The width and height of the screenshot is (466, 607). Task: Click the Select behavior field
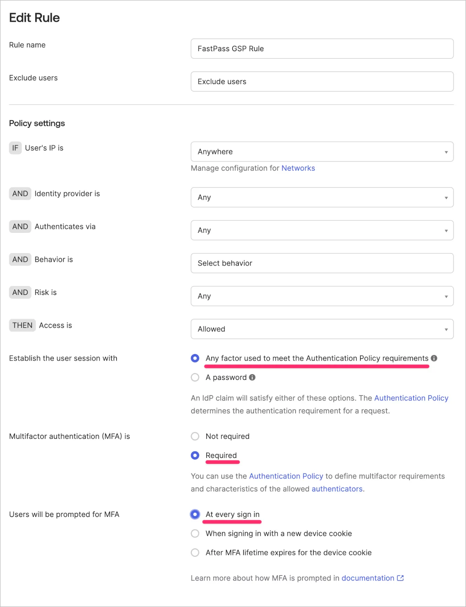tap(322, 263)
